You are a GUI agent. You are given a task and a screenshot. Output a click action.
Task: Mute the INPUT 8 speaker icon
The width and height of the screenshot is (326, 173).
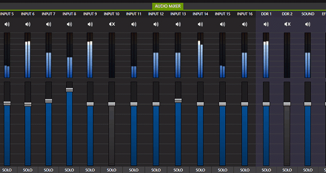point(69,24)
